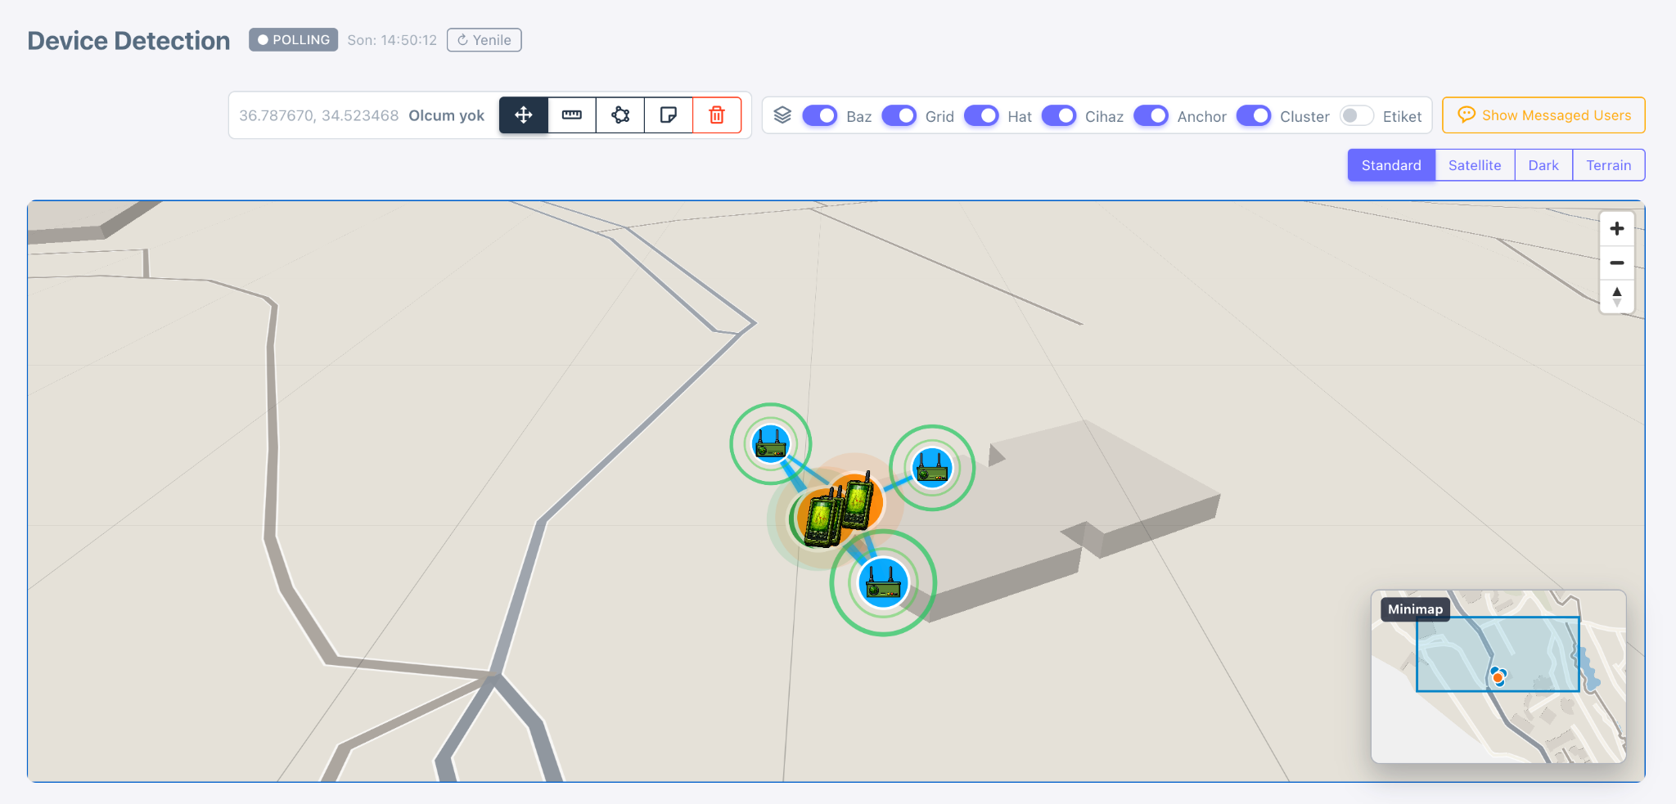Viewport: 1676px width, 804px height.
Task: Select the ruler measurement tool
Action: click(572, 115)
